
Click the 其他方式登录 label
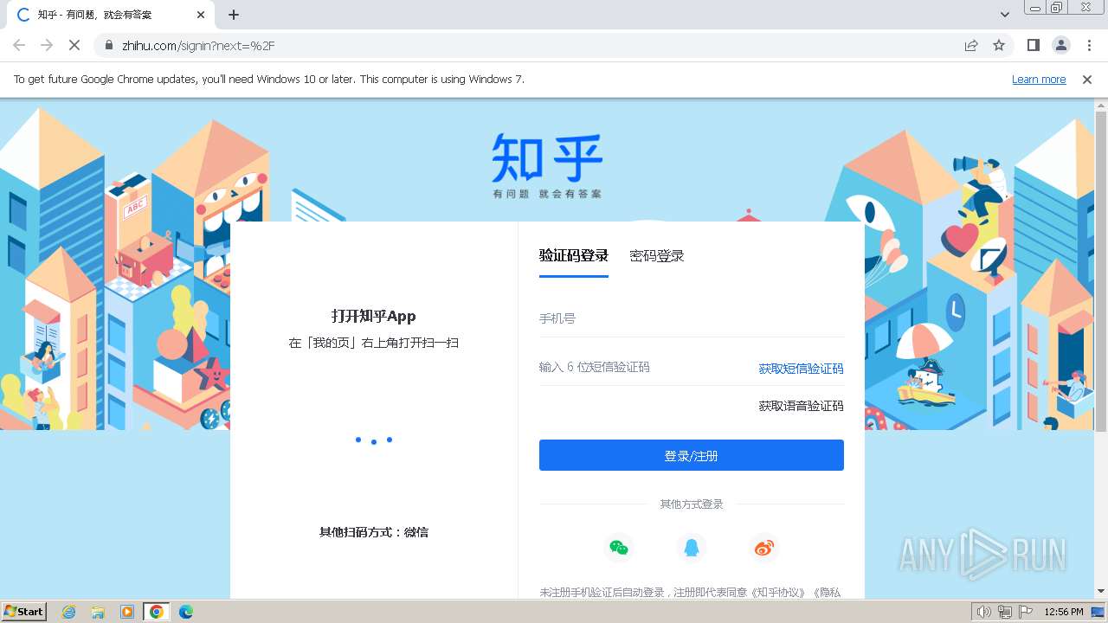pos(692,504)
